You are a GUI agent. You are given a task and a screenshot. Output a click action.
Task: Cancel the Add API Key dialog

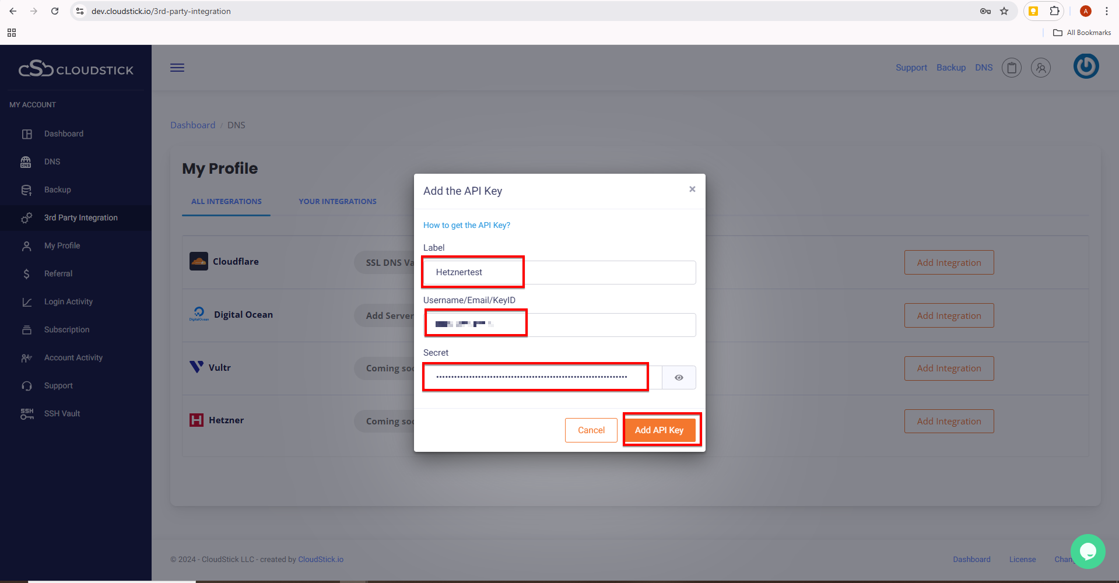[x=591, y=430]
